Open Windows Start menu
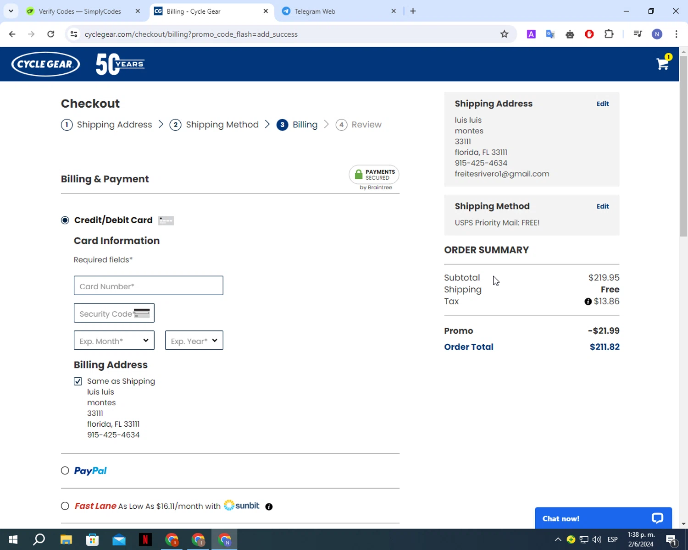The height and width of the screenshot is (550, 688). [13, 539]
